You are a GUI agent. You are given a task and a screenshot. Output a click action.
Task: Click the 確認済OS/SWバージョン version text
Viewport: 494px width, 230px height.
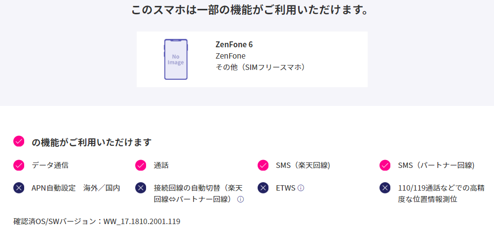(97, 222)
